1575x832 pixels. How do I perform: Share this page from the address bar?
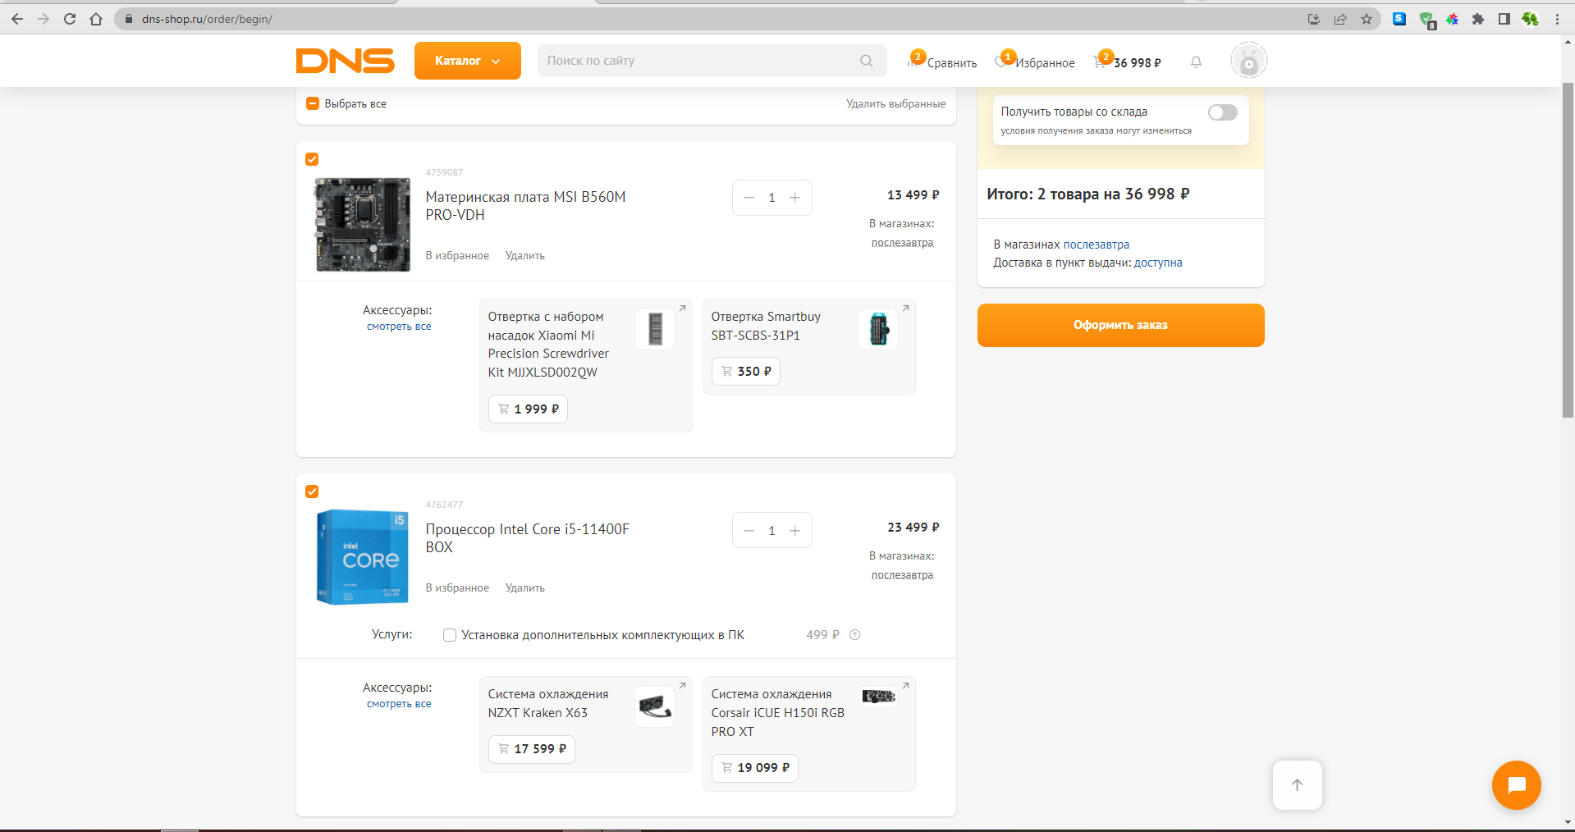pos(1340,19)
